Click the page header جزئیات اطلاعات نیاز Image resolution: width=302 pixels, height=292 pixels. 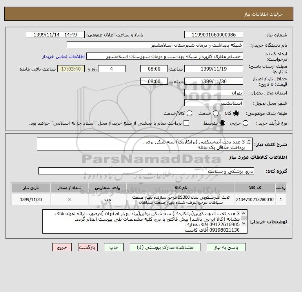[264, 14]
